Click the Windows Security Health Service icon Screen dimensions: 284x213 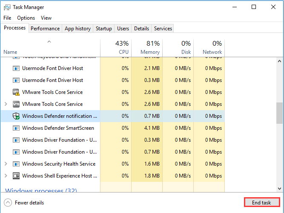[16, 164]
